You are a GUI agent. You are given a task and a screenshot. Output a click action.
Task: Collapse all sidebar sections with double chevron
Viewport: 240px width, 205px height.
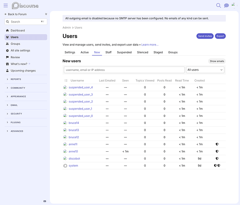click(x=46, y=14)
